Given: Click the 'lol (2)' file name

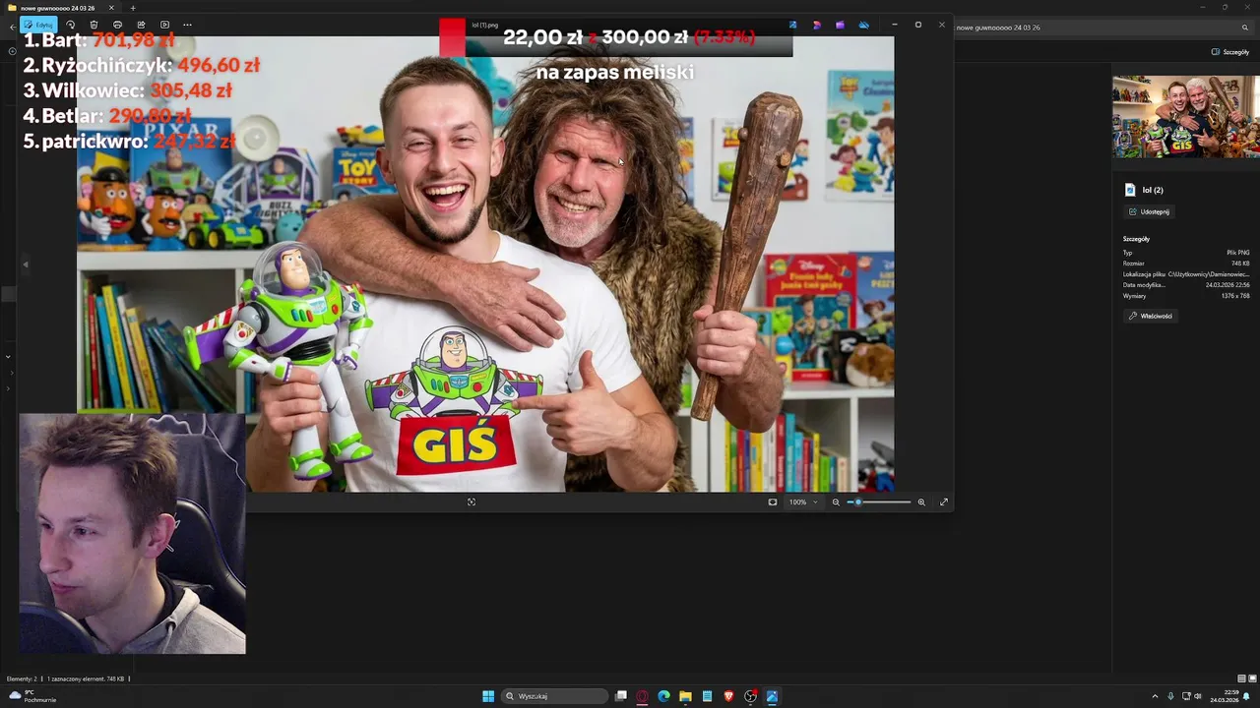Looking at the screenshot, I should pos(1153,190).
